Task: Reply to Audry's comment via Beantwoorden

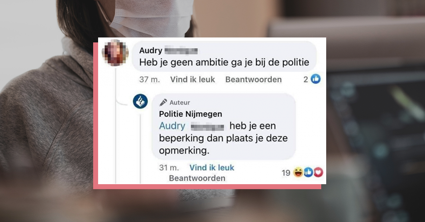Action: click(253, 80)
